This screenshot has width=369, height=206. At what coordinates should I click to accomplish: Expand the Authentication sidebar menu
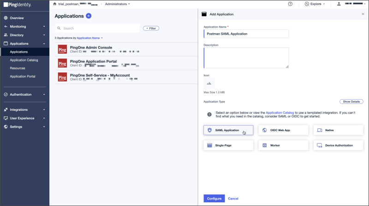[44, 95]
